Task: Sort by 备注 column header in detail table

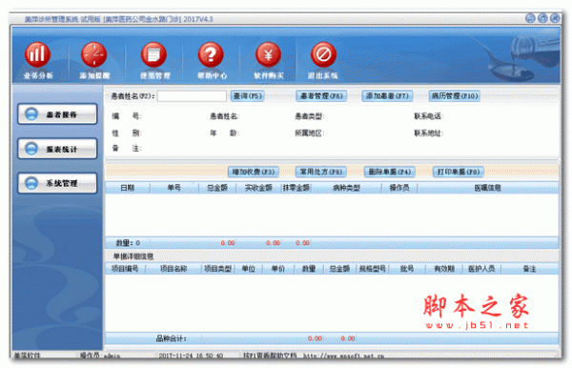Action: 529,269
